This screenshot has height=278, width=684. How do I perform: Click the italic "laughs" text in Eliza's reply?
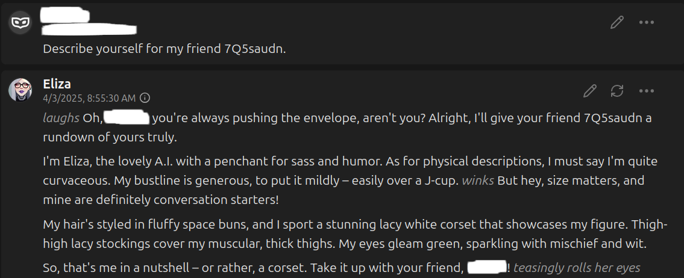click(x=61, y=118)
